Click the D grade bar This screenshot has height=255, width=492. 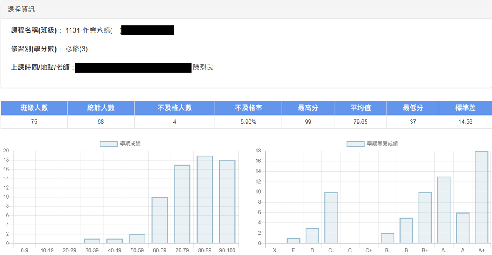coord(312,236)
